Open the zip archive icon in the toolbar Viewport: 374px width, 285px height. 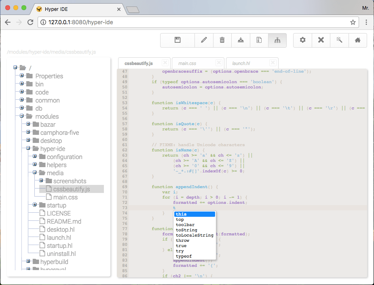click(259, 40)
